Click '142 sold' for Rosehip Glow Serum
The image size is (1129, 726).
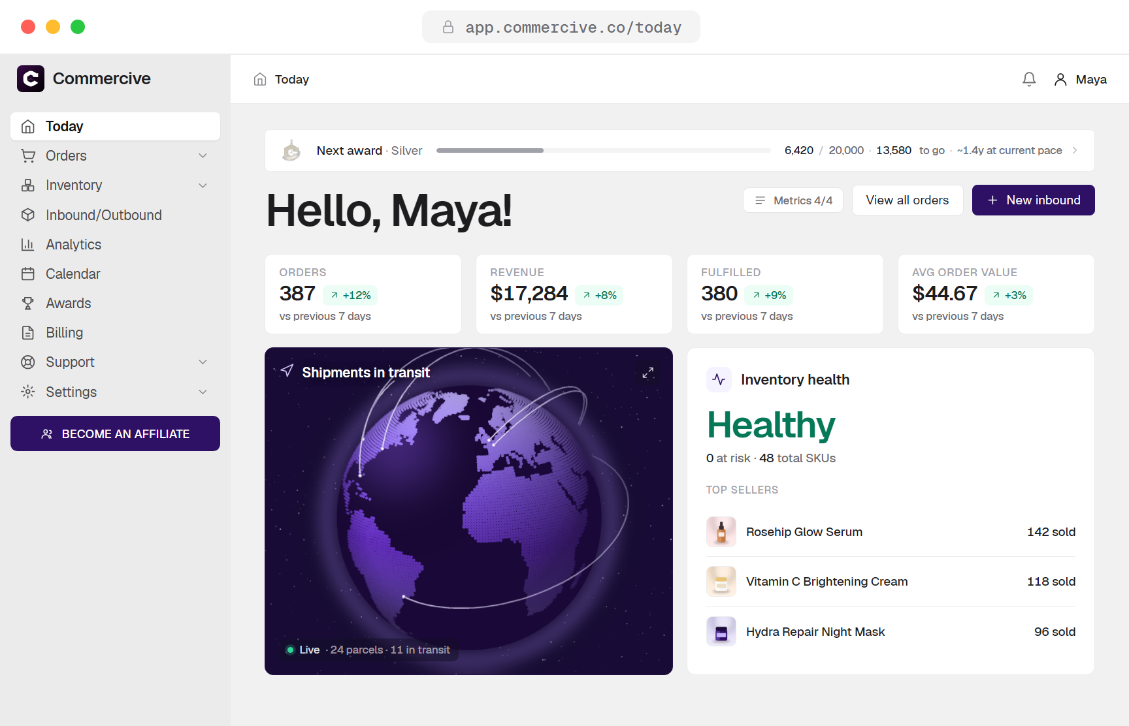pyautogui.click(x=1051, y=532)
